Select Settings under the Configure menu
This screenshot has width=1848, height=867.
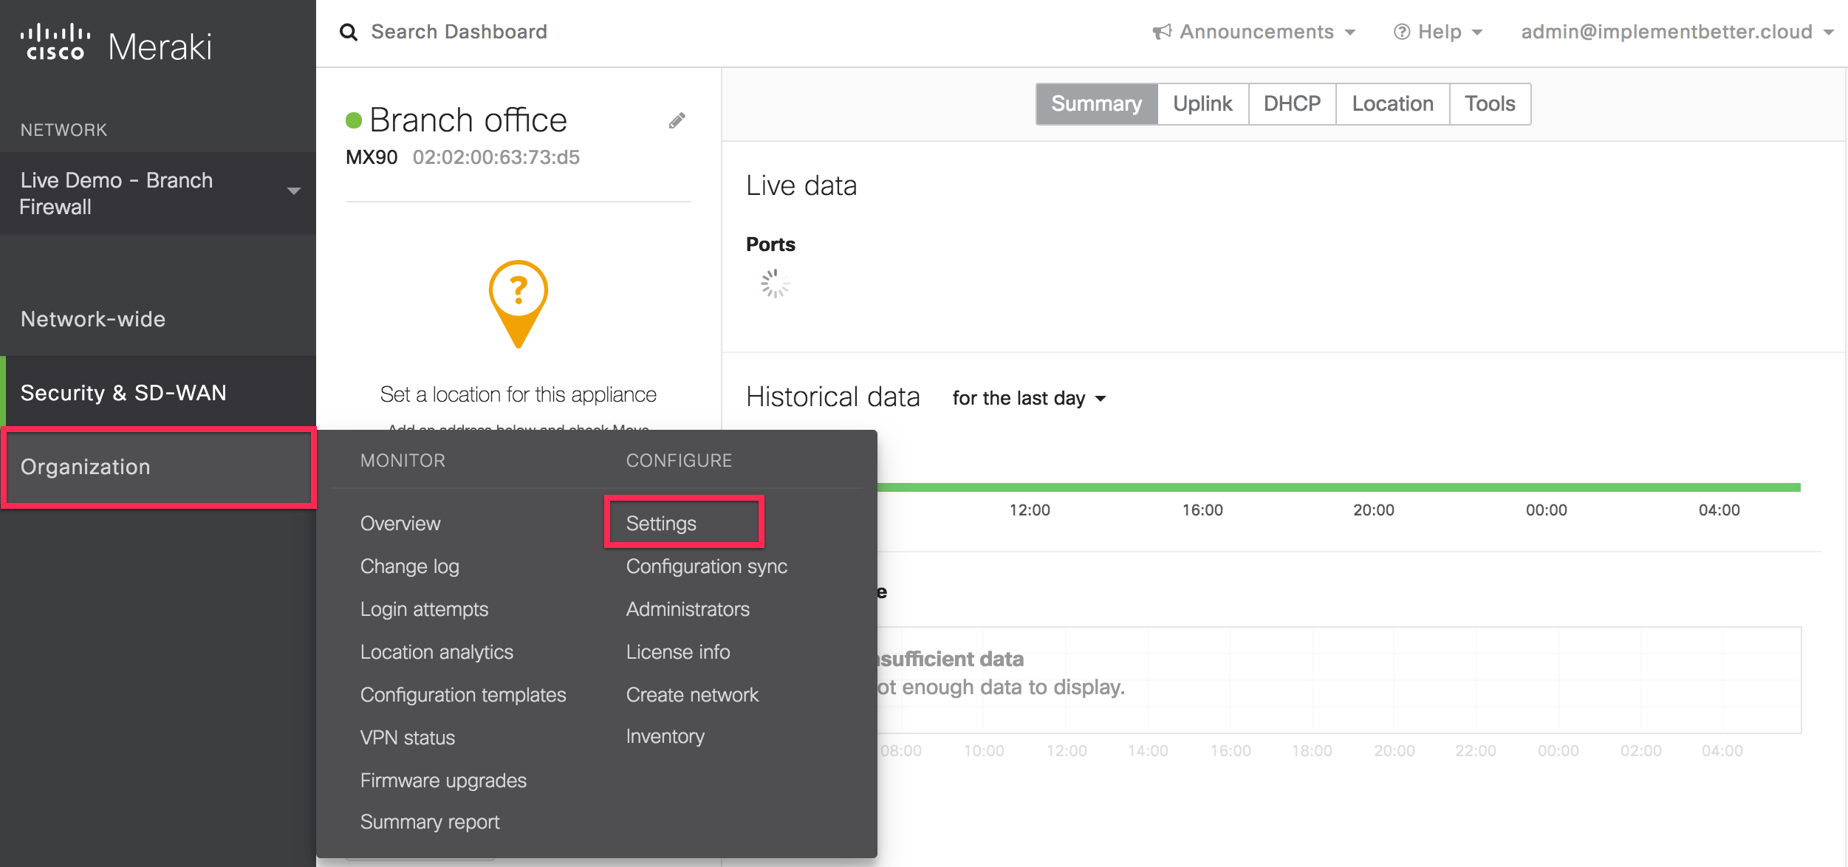661,522
